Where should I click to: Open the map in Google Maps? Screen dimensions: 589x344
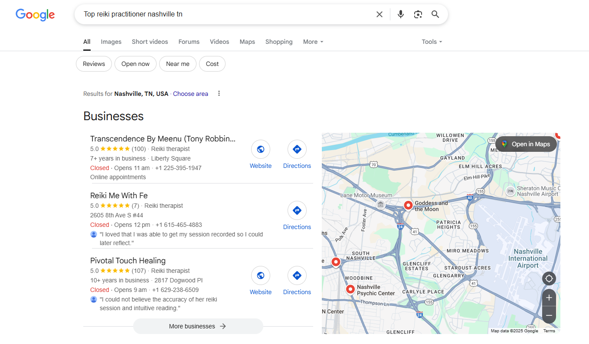coord(526,144)
